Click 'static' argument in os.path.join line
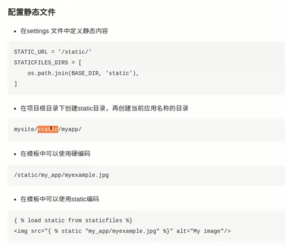Screen dimensions: 285x247 click(x=119, y=73)
